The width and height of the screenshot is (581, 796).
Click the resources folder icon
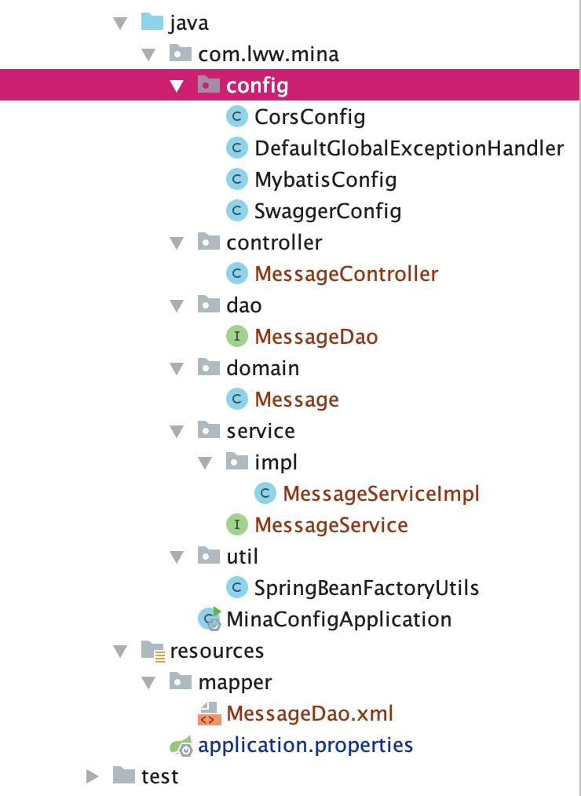(153, 651)
